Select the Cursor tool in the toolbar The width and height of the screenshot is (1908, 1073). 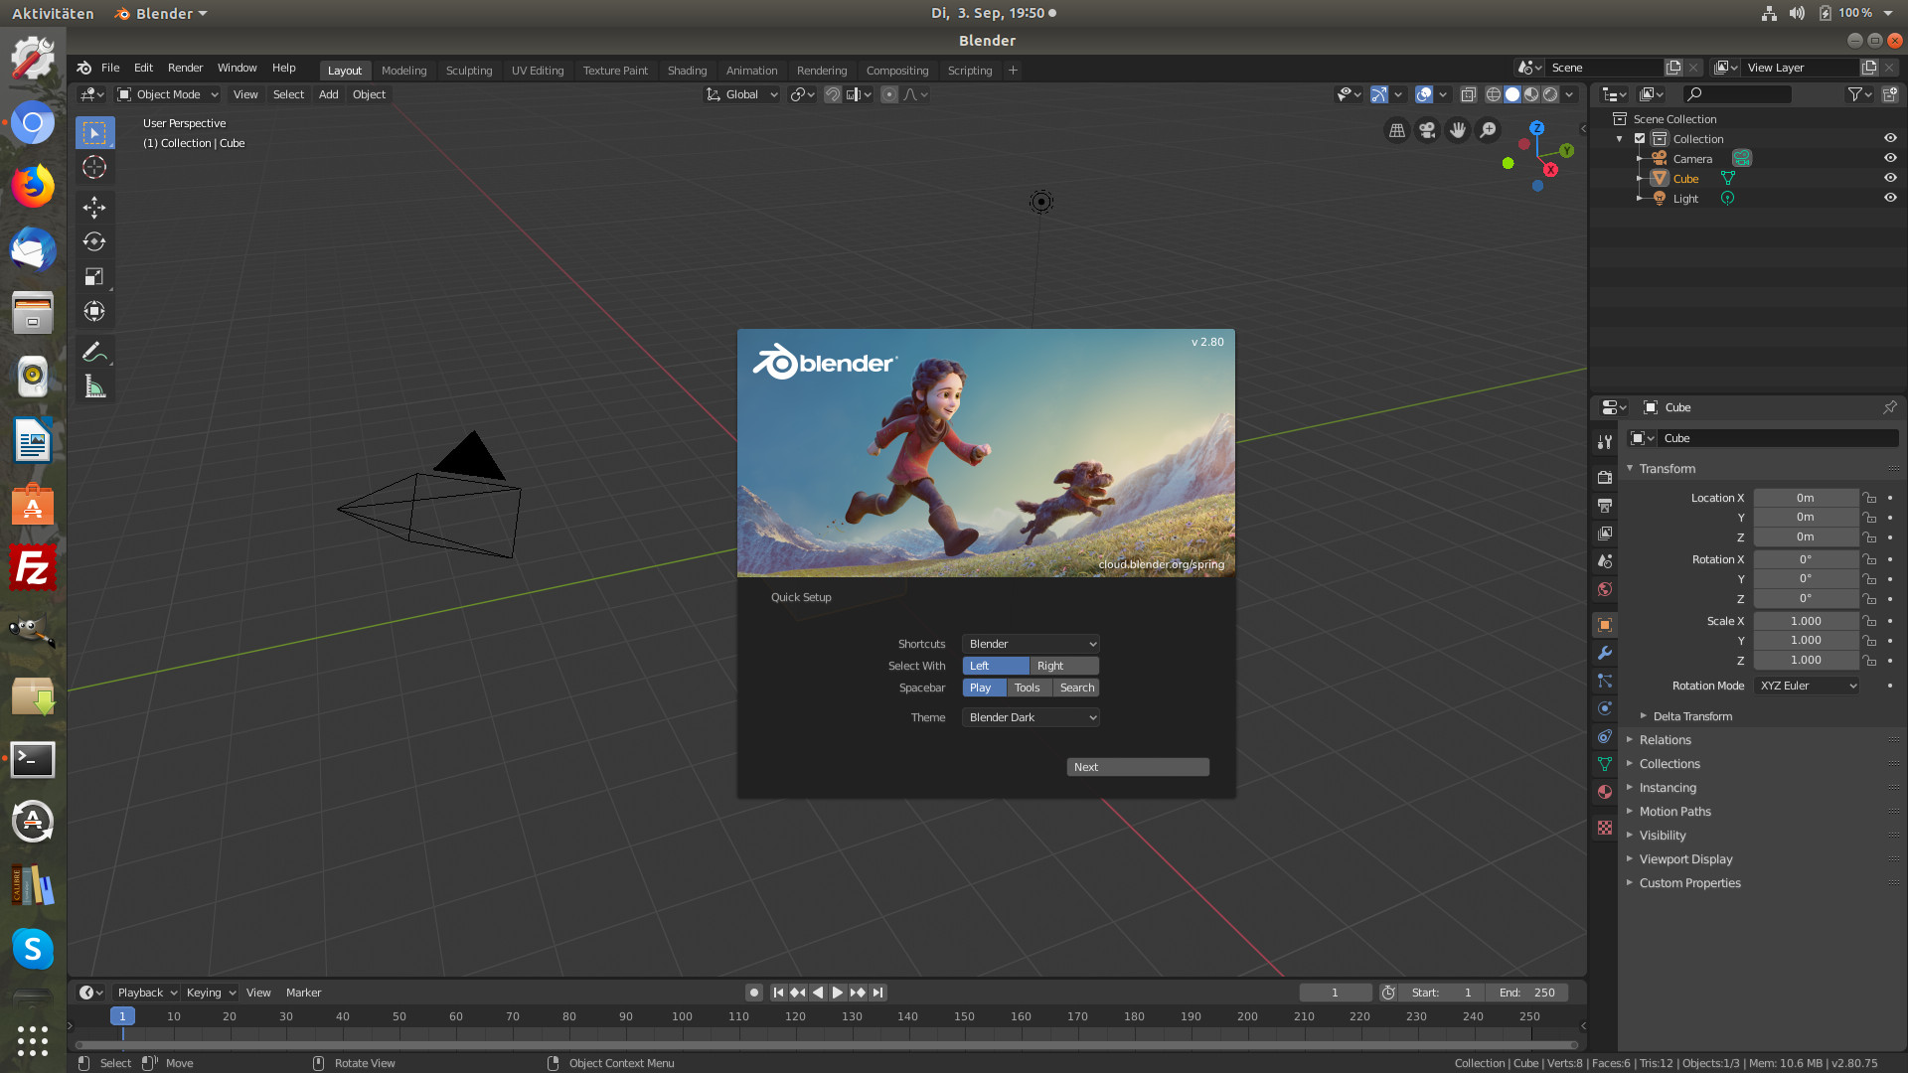94,167
